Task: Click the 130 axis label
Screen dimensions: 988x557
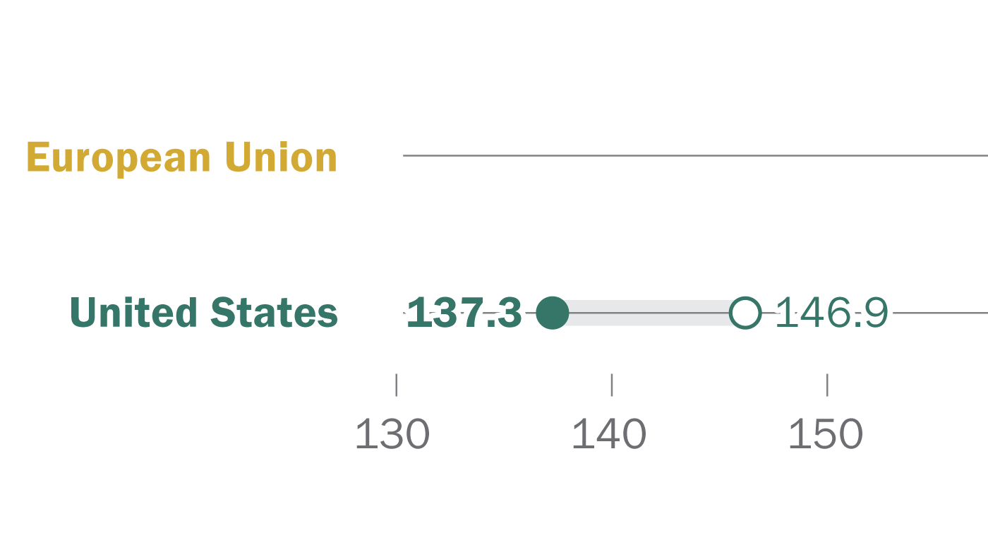Action: pyautogui.click(x=392, y=434)
